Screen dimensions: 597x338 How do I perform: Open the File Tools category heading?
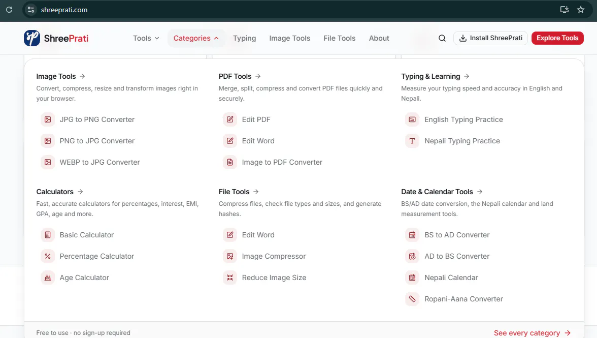point(239,192)
